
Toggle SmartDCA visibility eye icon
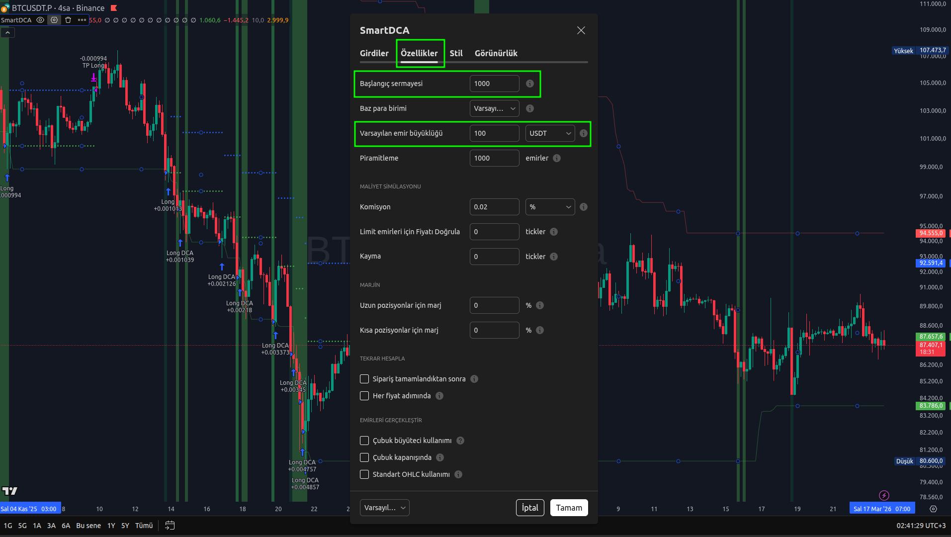[x=40, y=20]
